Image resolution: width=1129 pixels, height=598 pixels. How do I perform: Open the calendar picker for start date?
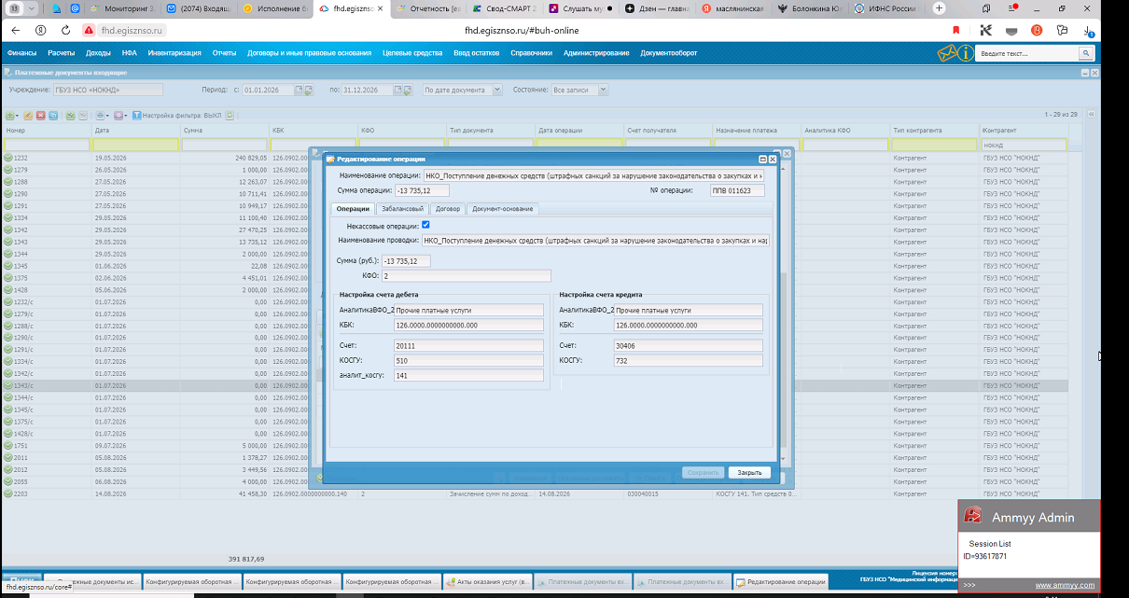tap(300, 90)
